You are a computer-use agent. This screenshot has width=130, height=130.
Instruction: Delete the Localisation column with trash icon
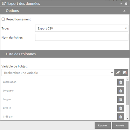pyautogui.click(x=121, y=82)
